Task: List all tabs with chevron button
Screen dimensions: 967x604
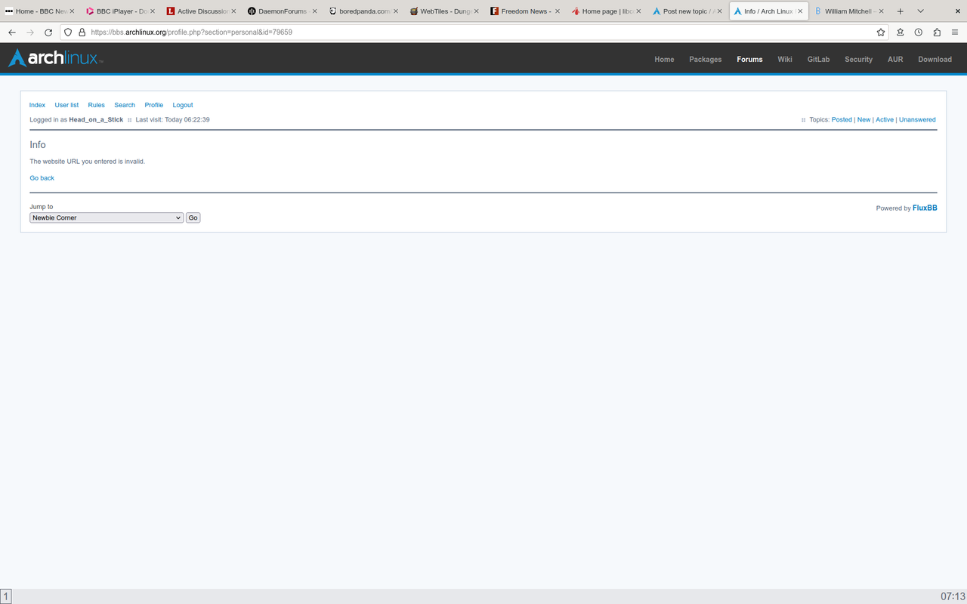Action: (x=920, y=11)
